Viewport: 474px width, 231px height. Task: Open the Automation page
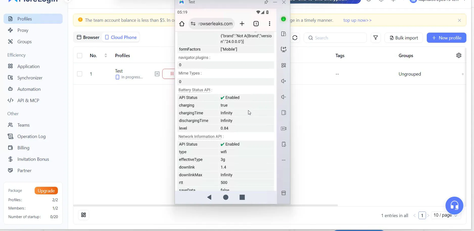(x=33, y=89)
